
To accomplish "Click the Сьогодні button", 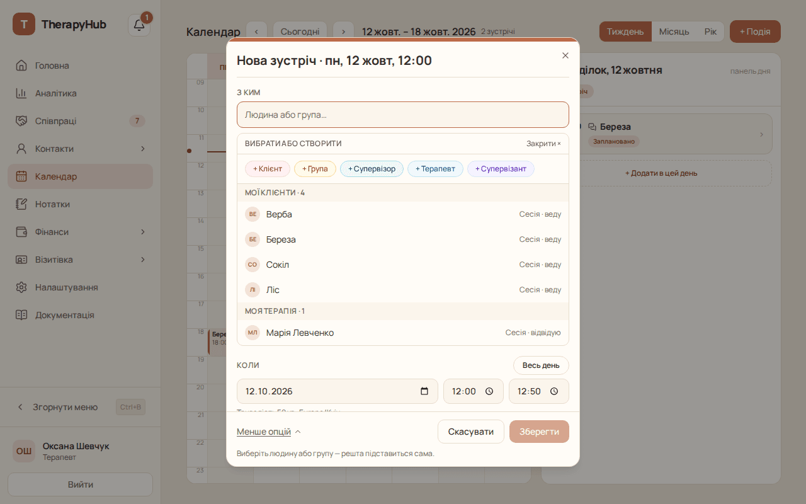I will [x=300, y=31].
